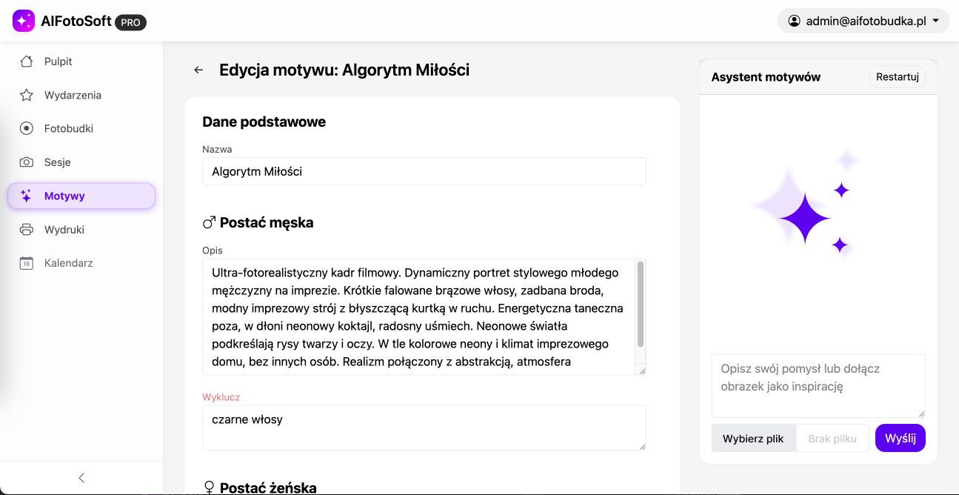
Task: Navigate to Wydarzenia in the sidebar
Action: [x=73, y=95]
